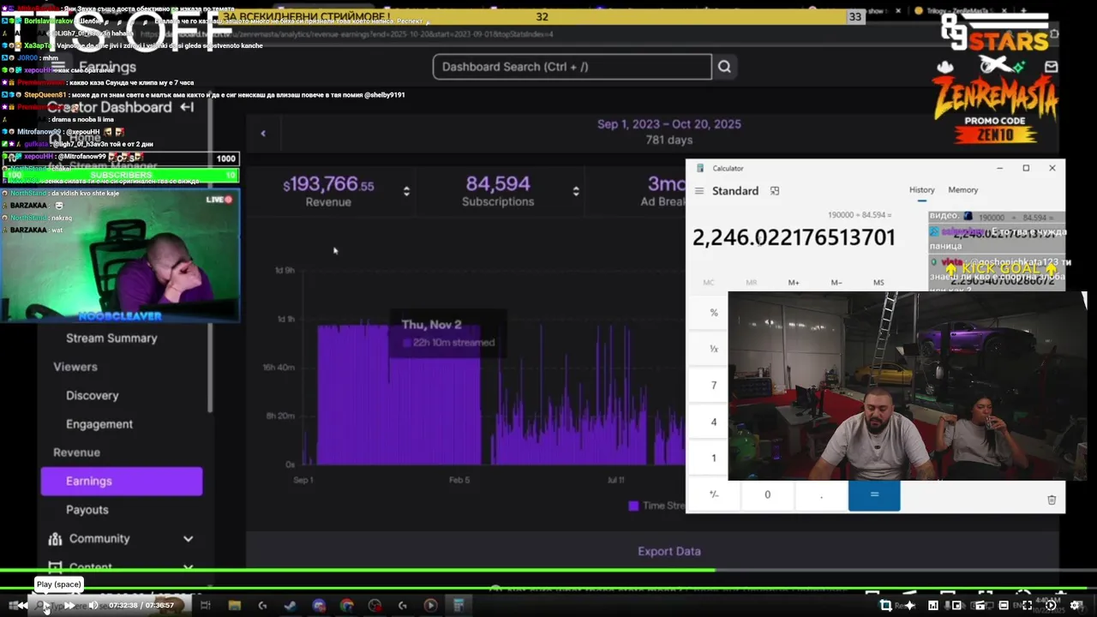Viewport: 1097px width, 617px height.
Task: Open the Revenue stat selector arrows
Action: pyautogui.click(x=406, y=191)
